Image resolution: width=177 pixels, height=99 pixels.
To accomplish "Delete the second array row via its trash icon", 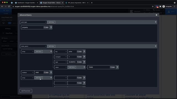I will coord(51,78).
